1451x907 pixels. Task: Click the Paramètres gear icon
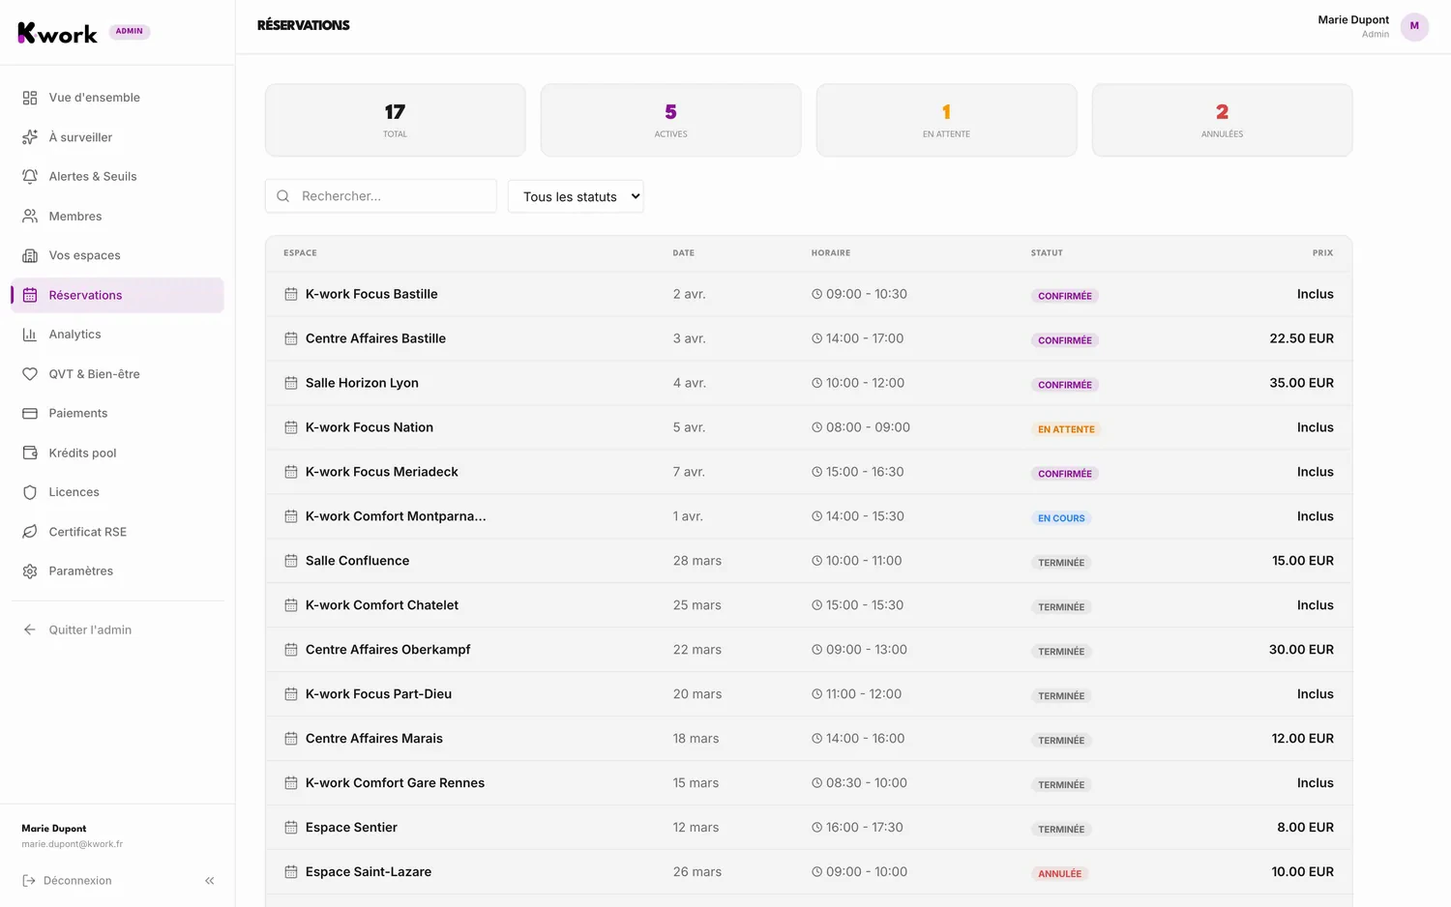[30, 571]
